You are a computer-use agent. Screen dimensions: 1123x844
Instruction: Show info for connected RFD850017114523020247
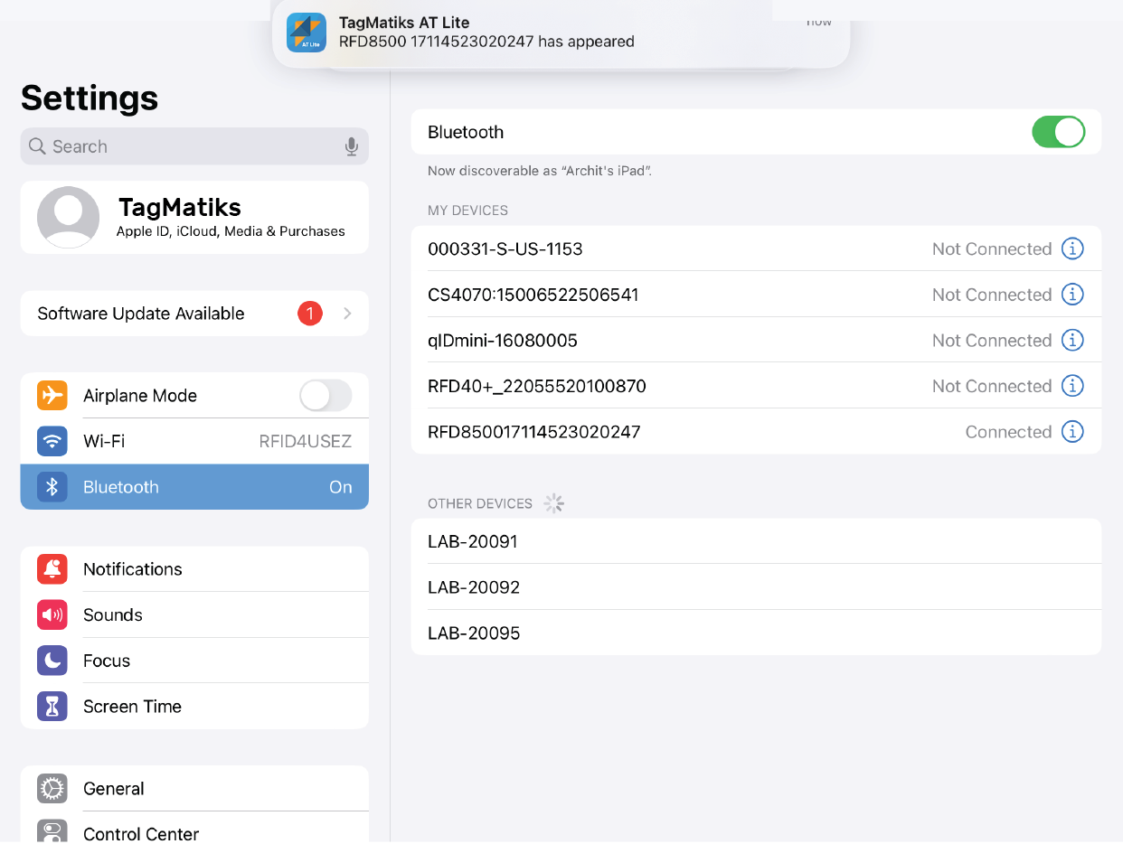[x=1071, y=432]
